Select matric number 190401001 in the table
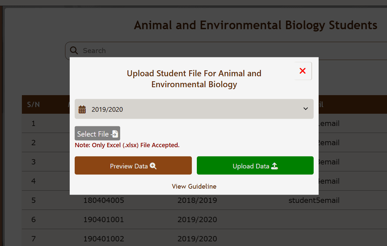The width and height of the screenshot is (387, 246). [x=104, y=219]
